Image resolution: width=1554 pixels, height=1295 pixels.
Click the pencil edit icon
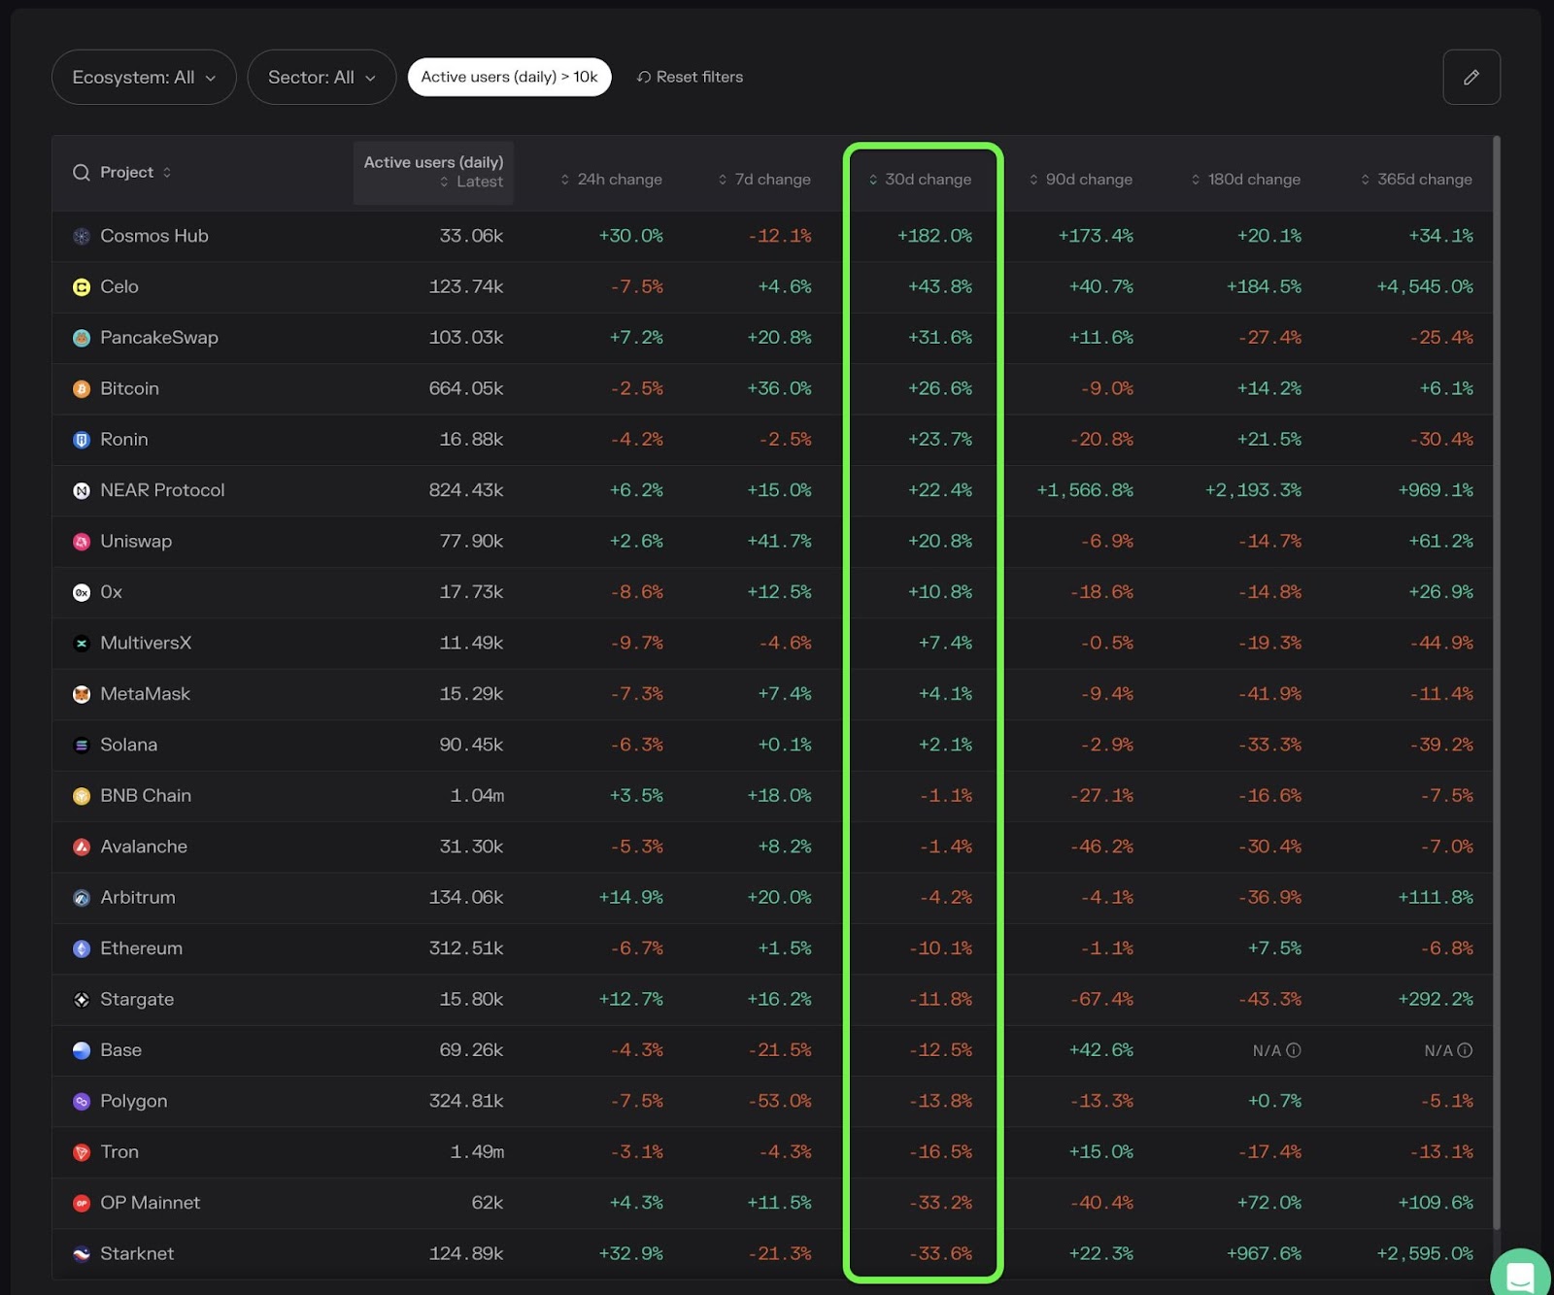1470,77
